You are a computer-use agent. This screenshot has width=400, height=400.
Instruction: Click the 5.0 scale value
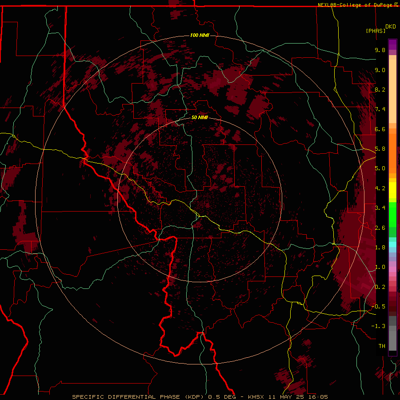coord(380,168)
